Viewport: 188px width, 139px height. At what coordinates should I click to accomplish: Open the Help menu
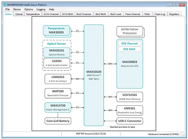pyautogui.click(x=52, y=9)
